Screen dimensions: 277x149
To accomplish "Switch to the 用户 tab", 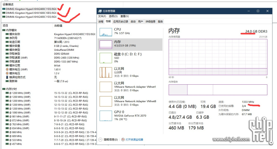I will tap(140, 21).
